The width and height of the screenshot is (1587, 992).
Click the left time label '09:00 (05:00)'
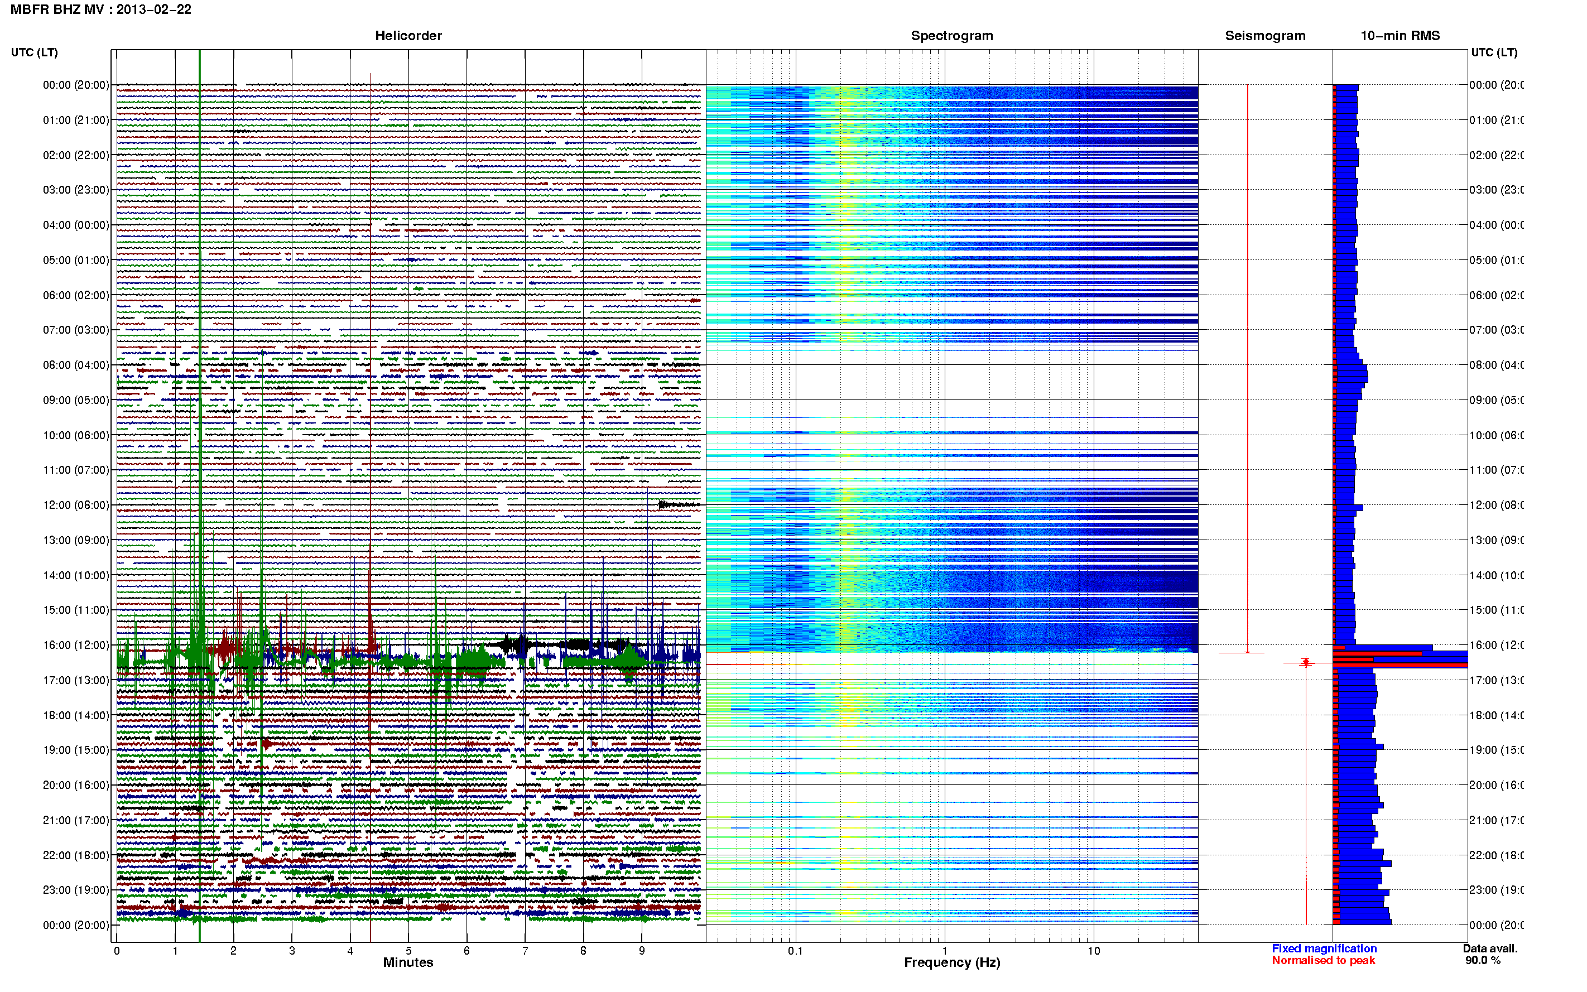click(x=76, y=400)
